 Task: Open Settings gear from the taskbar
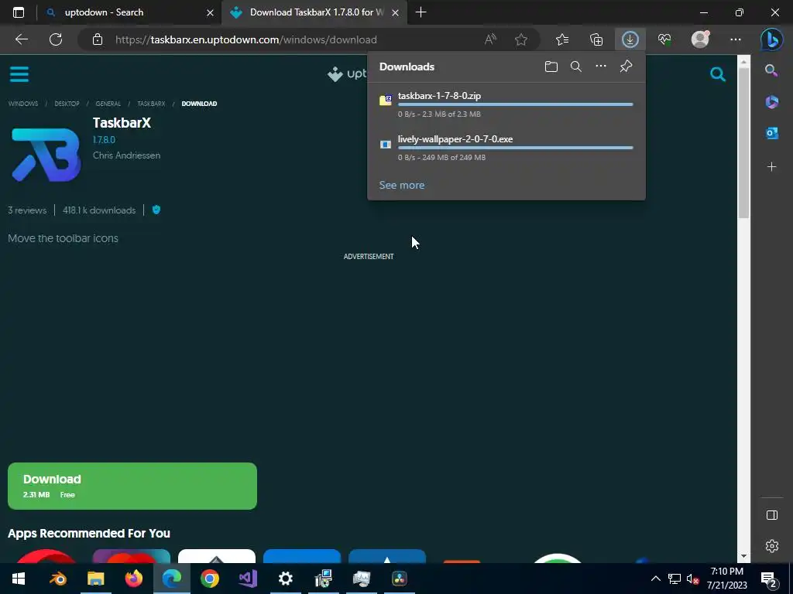[x=285, y=579]
